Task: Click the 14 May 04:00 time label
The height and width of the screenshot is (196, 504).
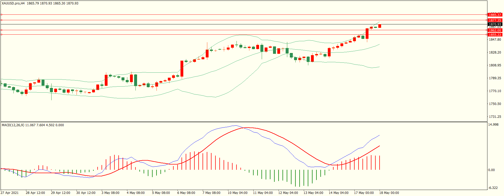Action: [339, 193]
